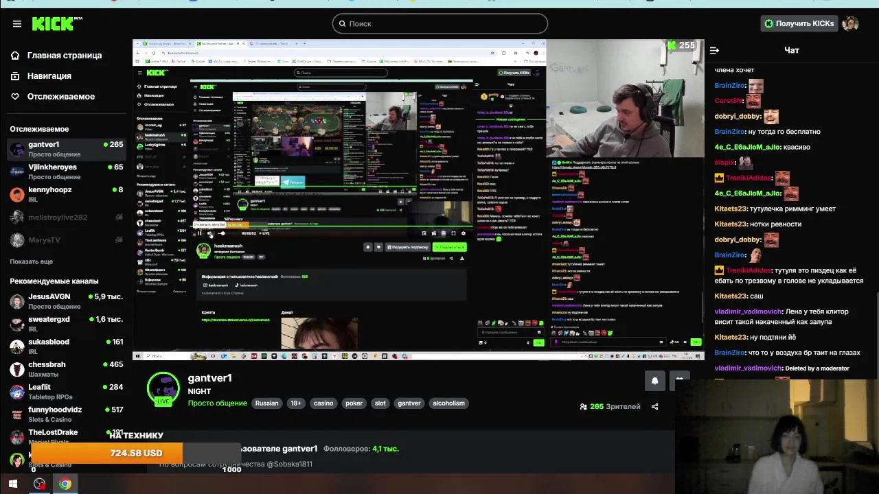Screen dimensions: 879x494
Task: Select the gantver tag
Action: coord(409,403)
